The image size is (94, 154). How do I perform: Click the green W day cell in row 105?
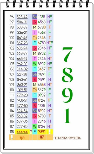[35, 64]
